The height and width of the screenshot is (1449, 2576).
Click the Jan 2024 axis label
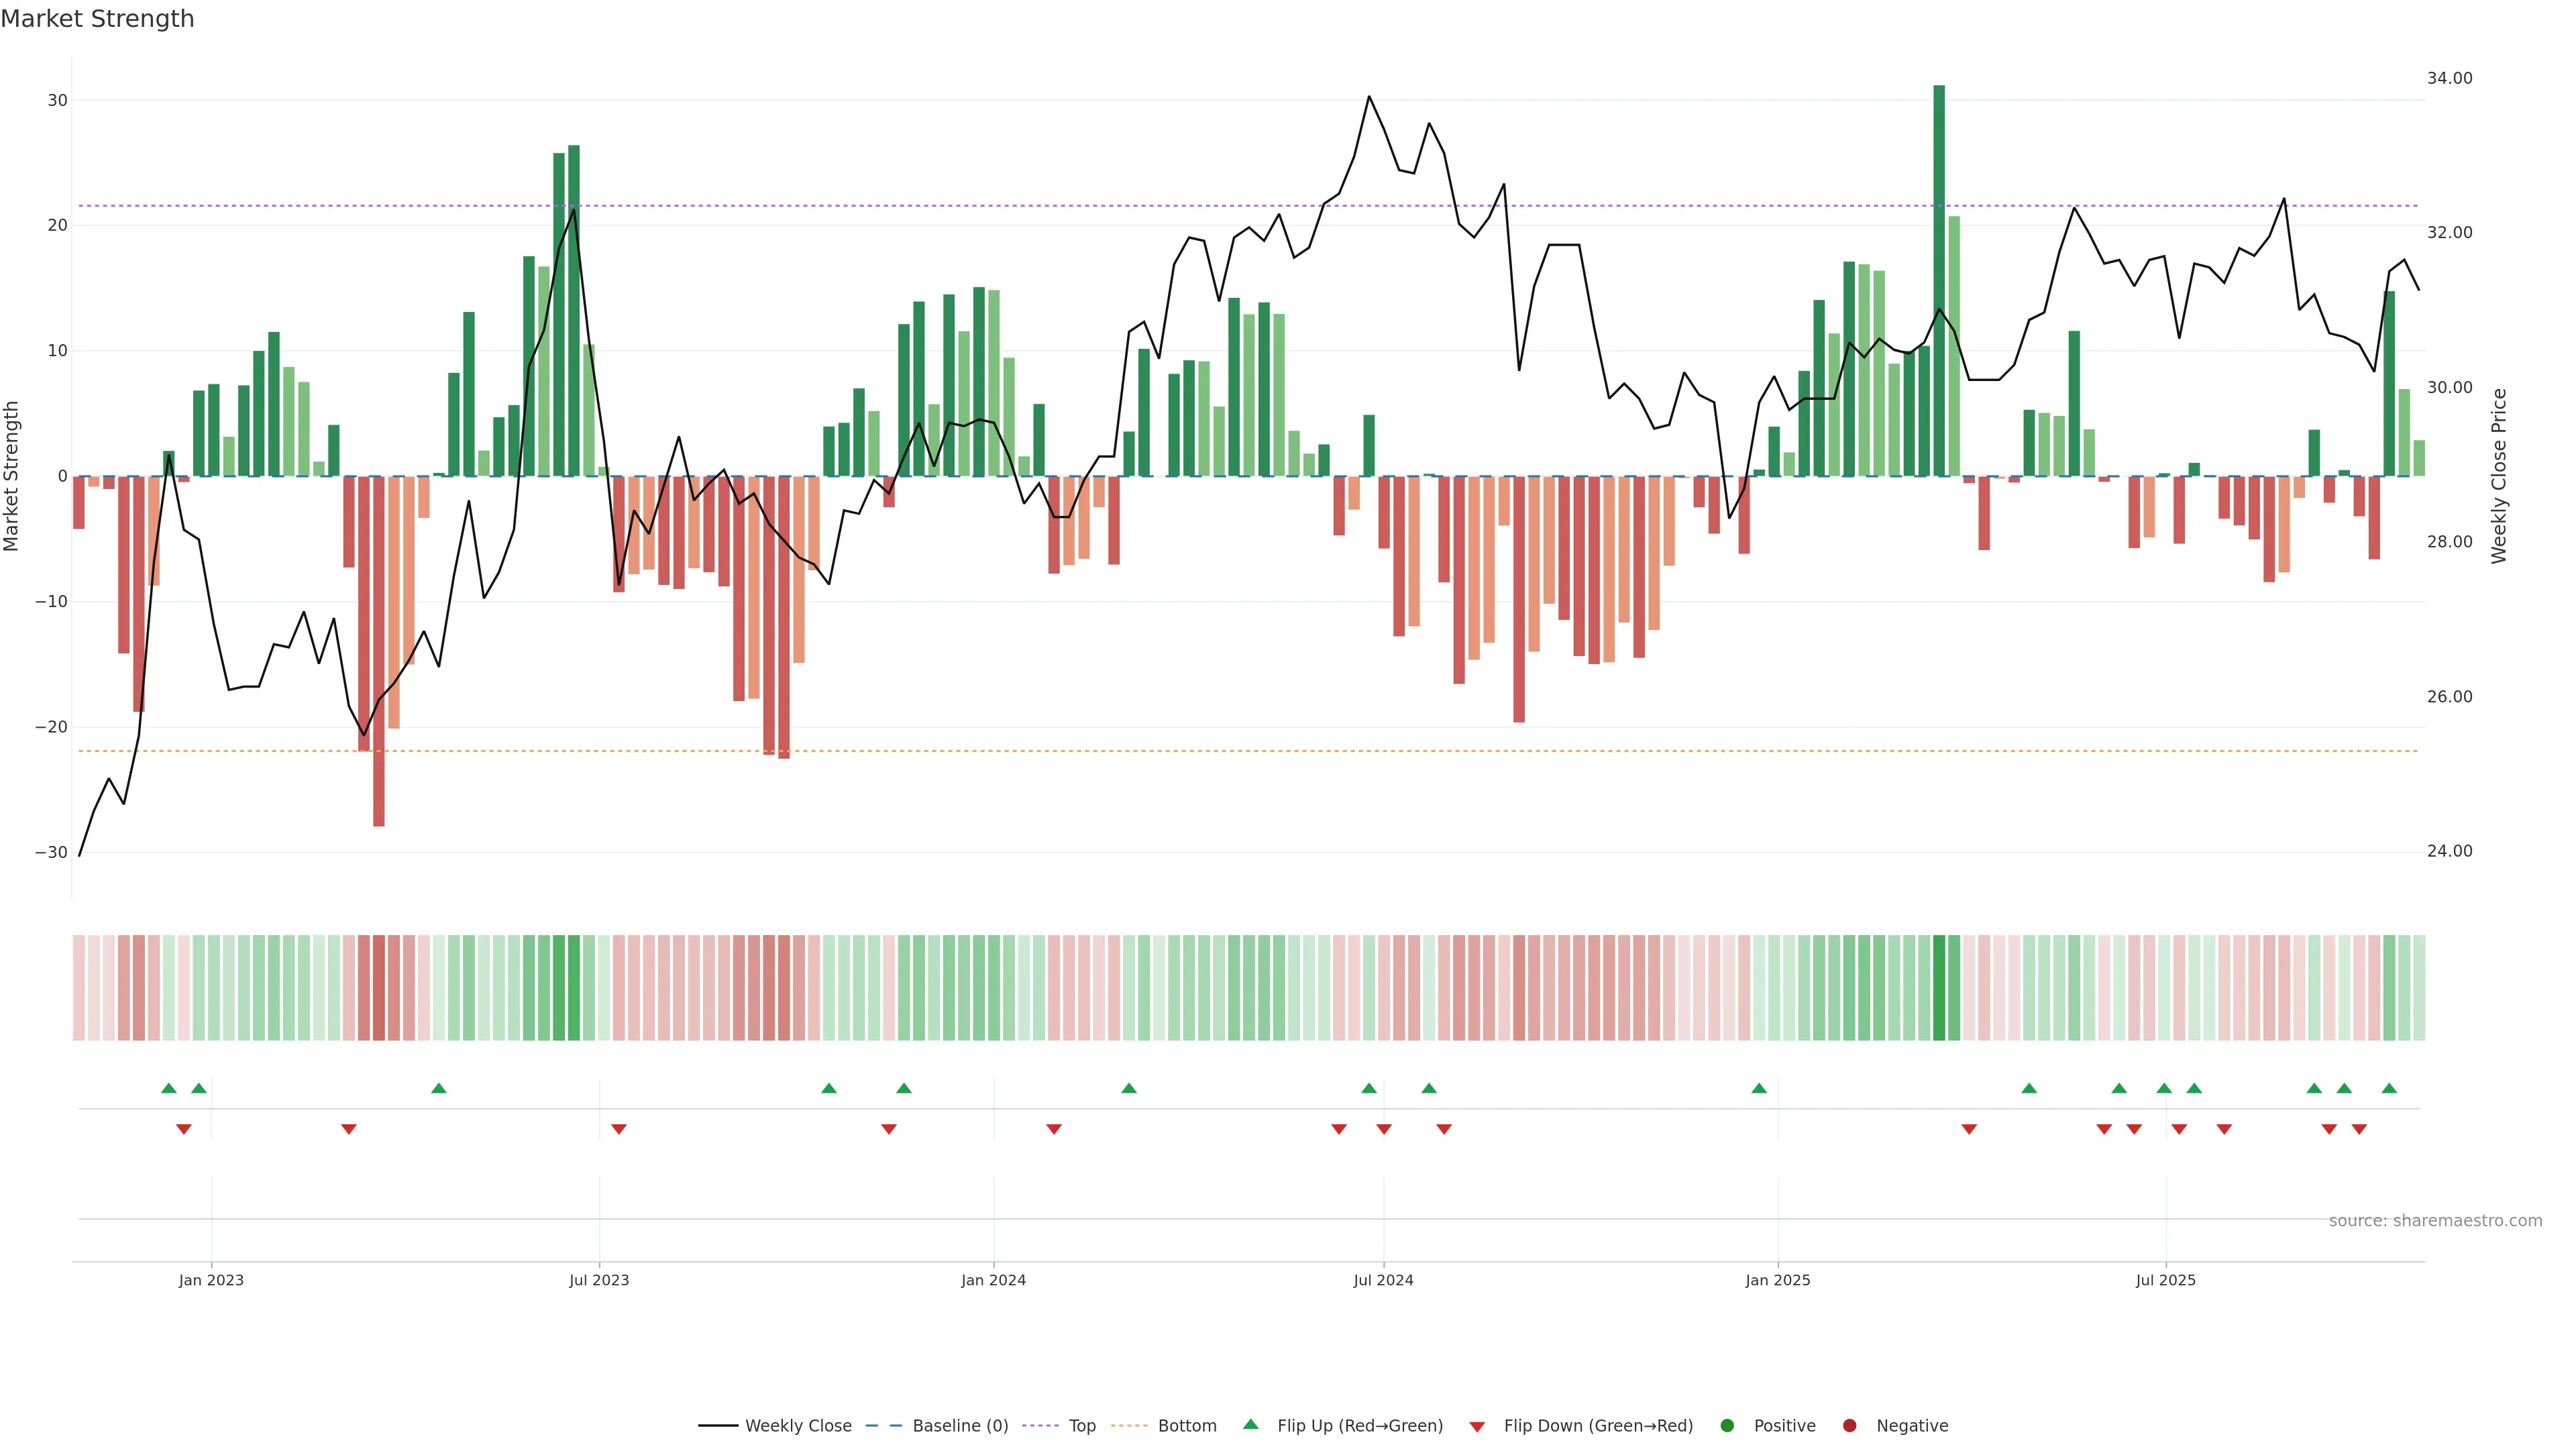(993, 1280)
